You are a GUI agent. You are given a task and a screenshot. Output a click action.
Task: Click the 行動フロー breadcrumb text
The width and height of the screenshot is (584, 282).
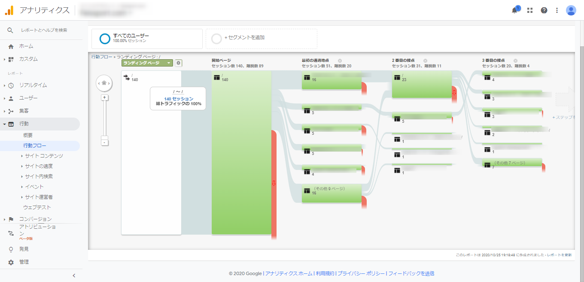[101, 56]
